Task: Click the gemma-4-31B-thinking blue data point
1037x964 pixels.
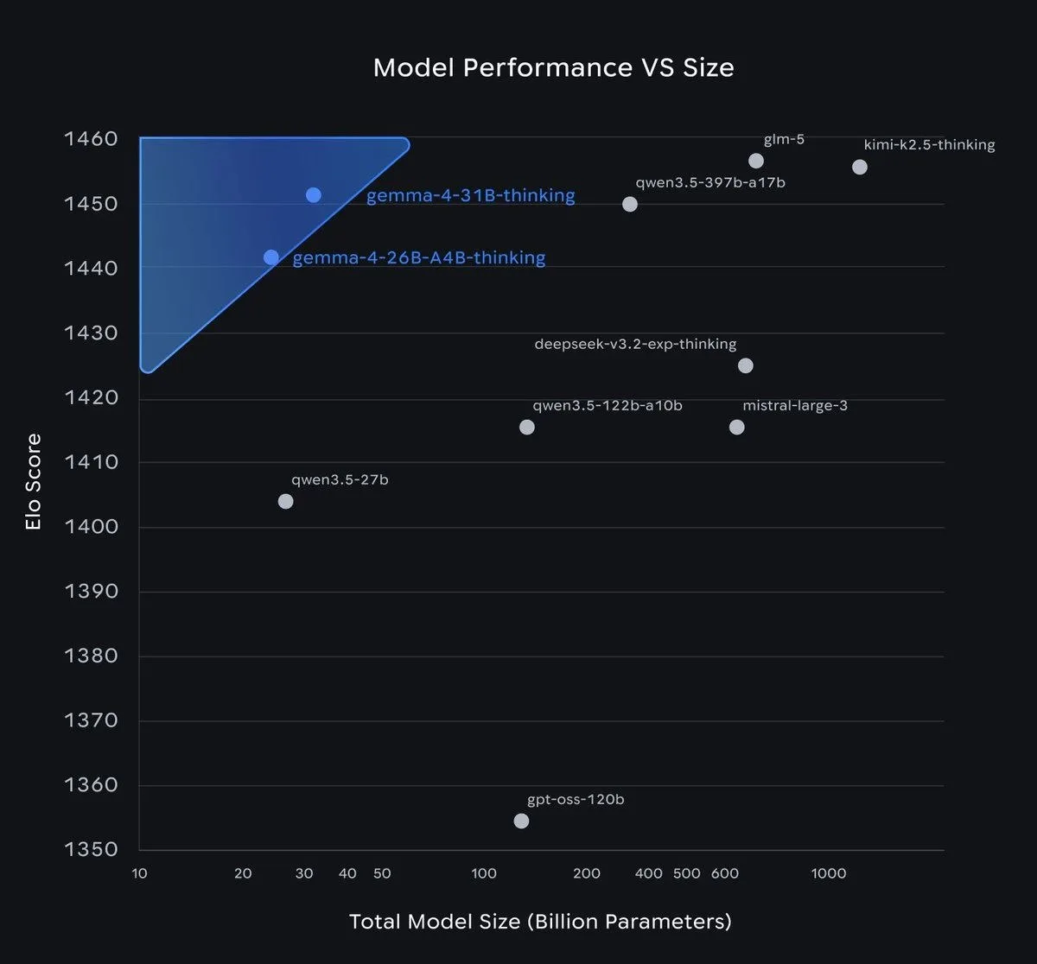Action: click(x=314, y=195)
